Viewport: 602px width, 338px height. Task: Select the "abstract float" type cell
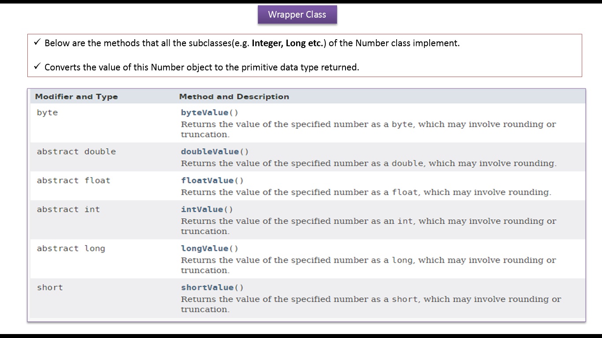click(x=73, y=180)
